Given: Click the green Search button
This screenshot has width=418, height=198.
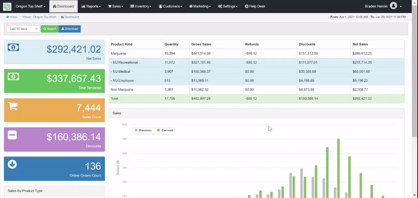Looking at the screenshot, I should pos(50,29).
